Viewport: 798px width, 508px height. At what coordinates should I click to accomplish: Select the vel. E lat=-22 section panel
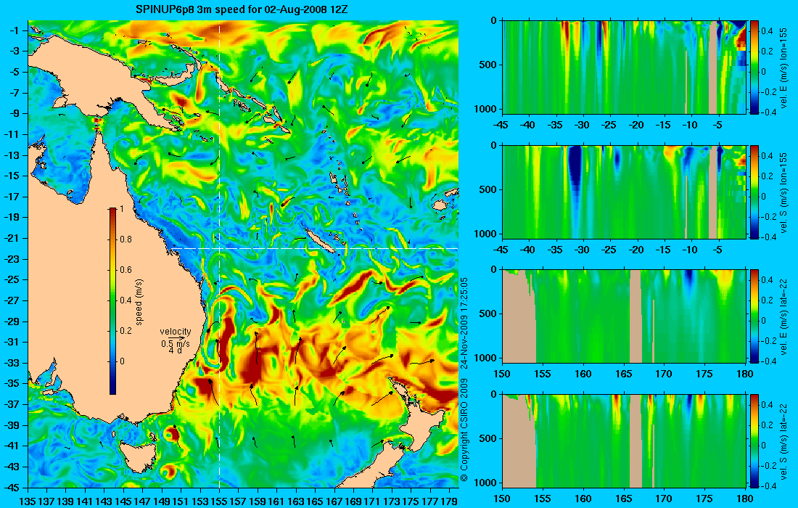pos(624,316)
